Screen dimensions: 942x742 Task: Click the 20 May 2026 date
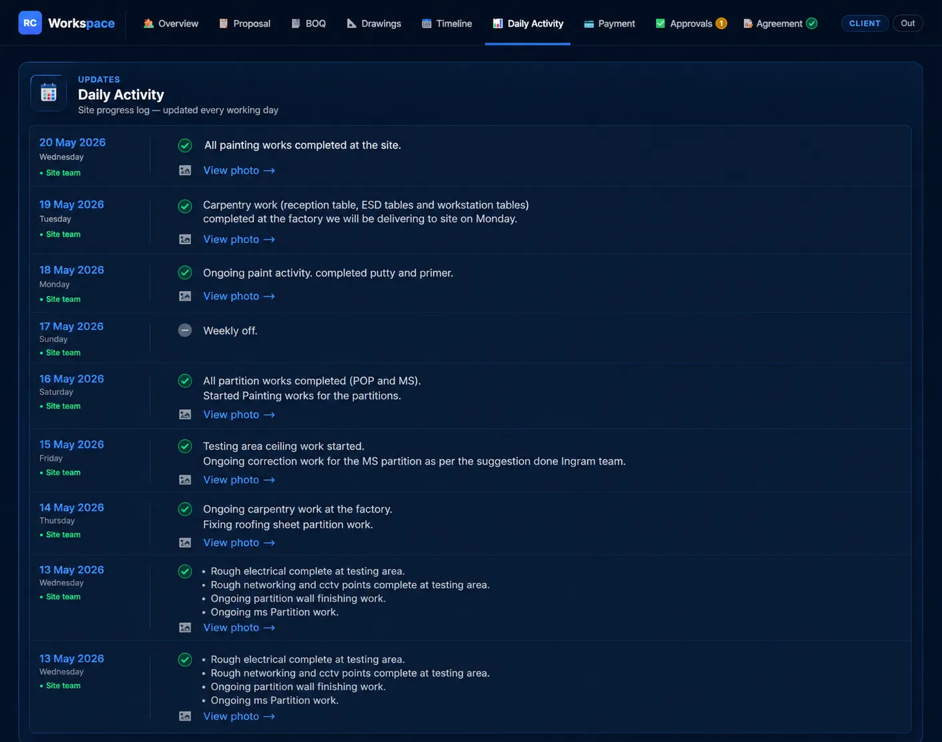[72, 143]
